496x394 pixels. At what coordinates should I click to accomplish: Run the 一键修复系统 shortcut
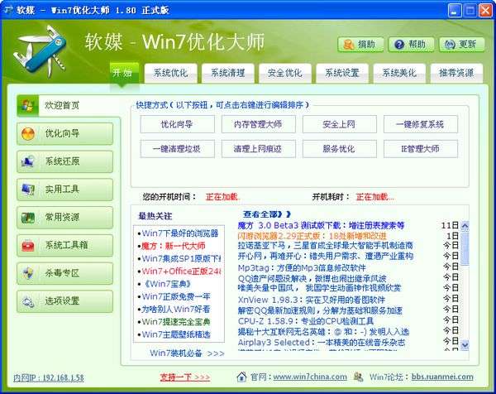(421, 124)
